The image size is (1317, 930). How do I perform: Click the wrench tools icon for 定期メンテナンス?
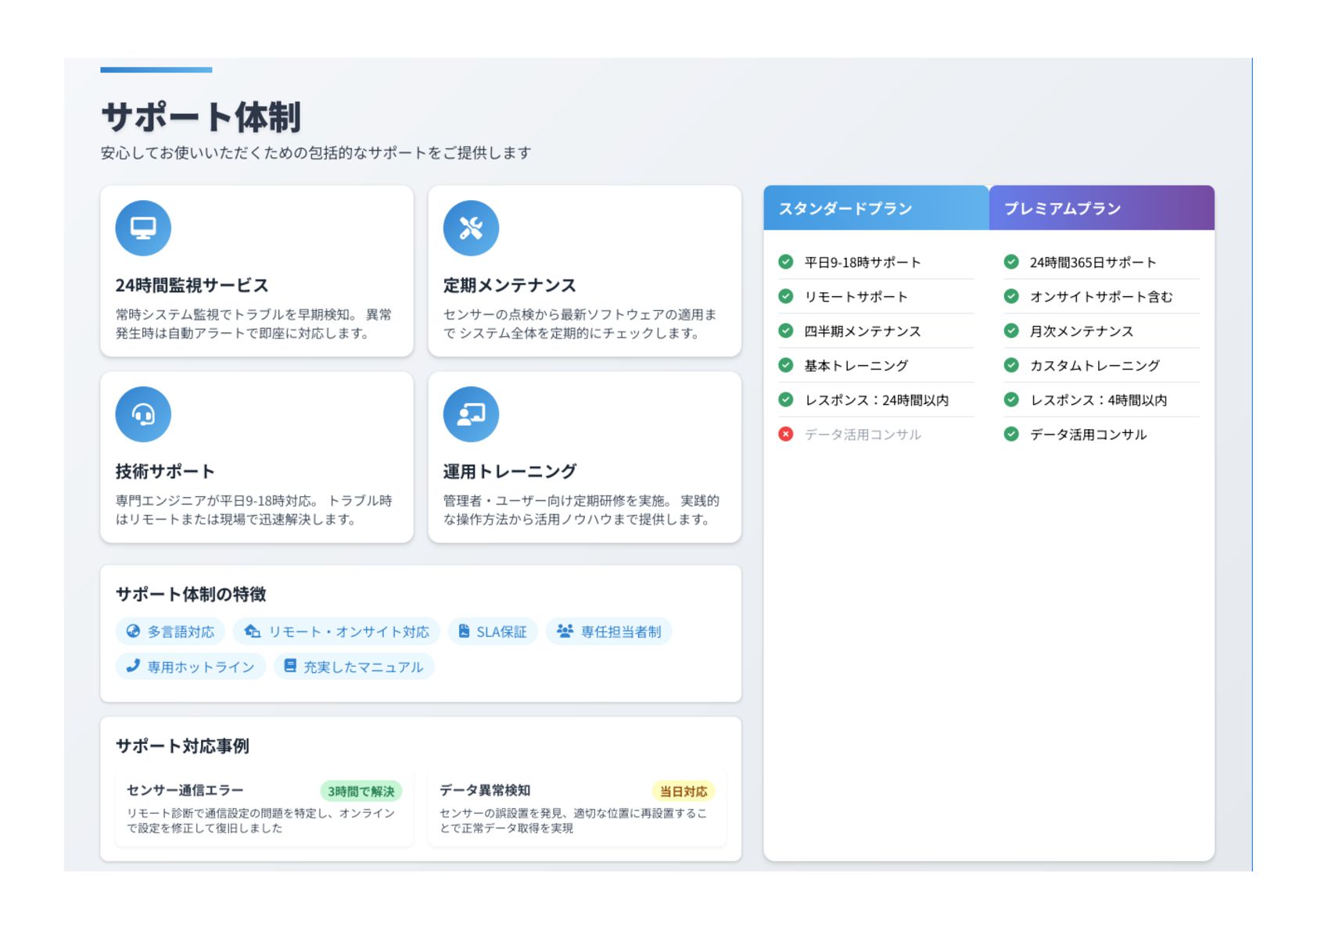tap(471, 228)
